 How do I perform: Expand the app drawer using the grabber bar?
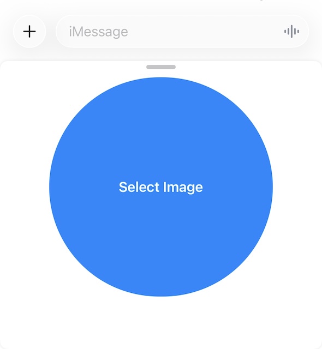[x=161, y=67]
